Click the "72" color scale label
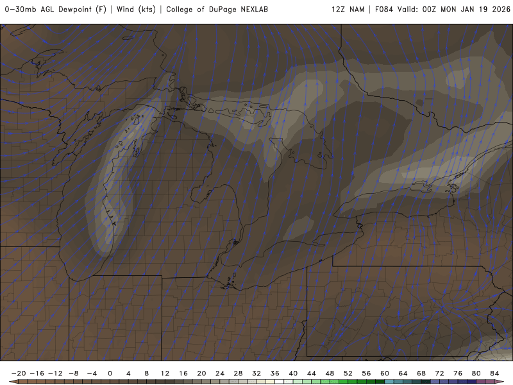The height and width of the screenshot is (385, 513). [440, 373]
